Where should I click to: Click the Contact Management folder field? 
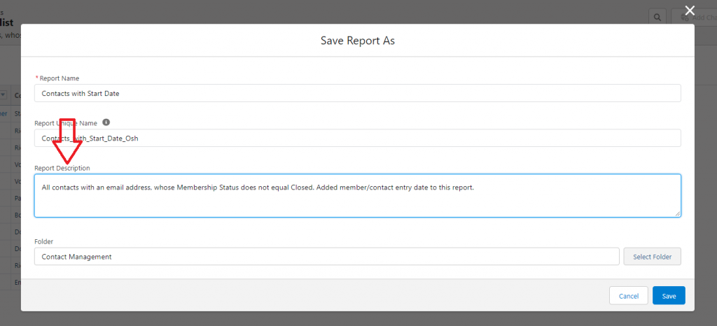point(326,257)
